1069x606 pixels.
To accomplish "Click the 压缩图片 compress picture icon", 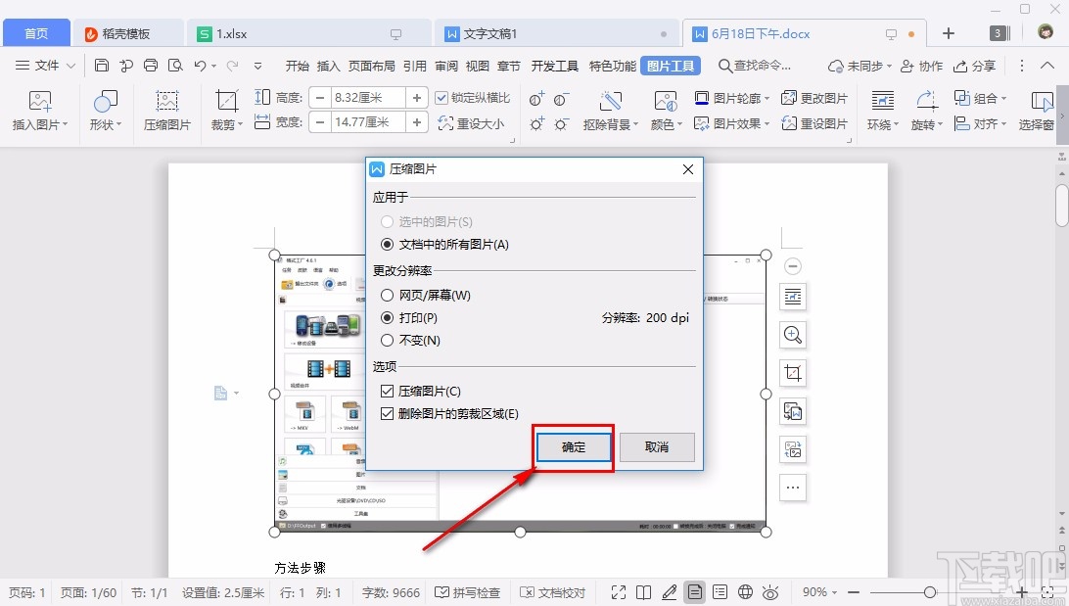I will coord(166,108).
